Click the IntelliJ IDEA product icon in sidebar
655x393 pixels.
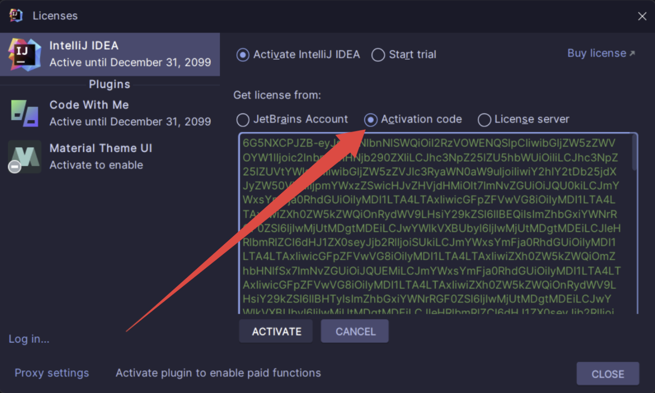24,52
